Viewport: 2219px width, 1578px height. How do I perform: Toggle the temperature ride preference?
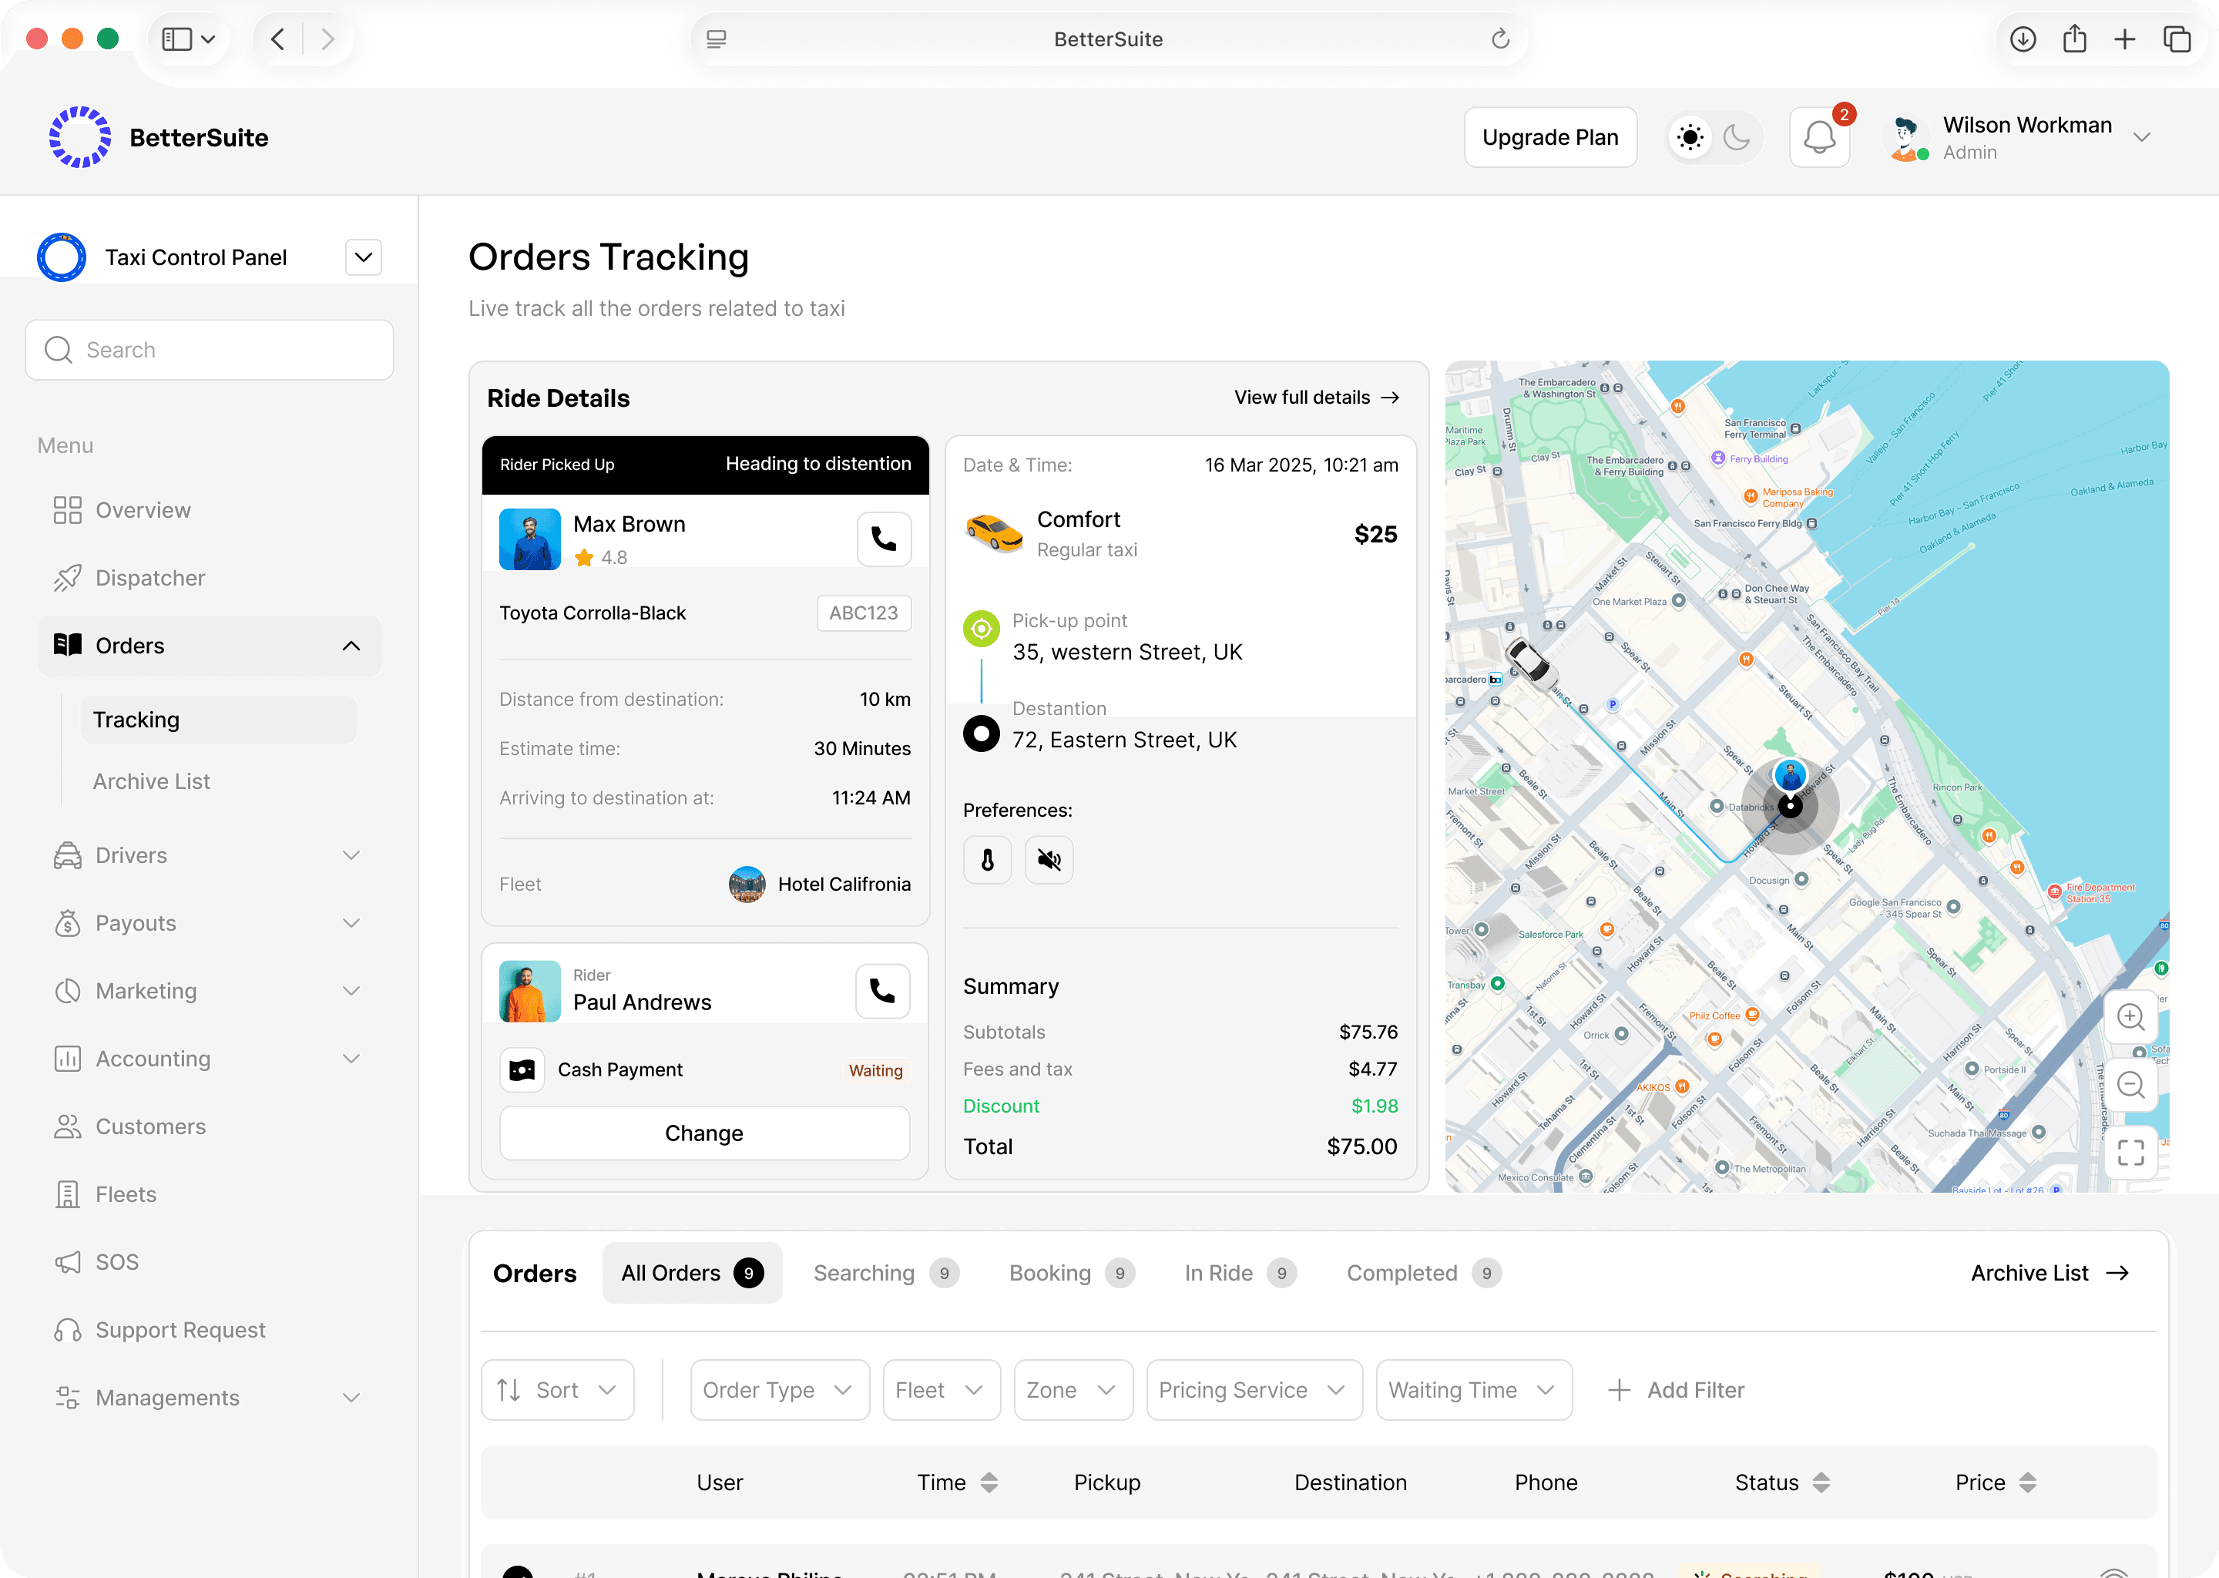coord(987,859)
